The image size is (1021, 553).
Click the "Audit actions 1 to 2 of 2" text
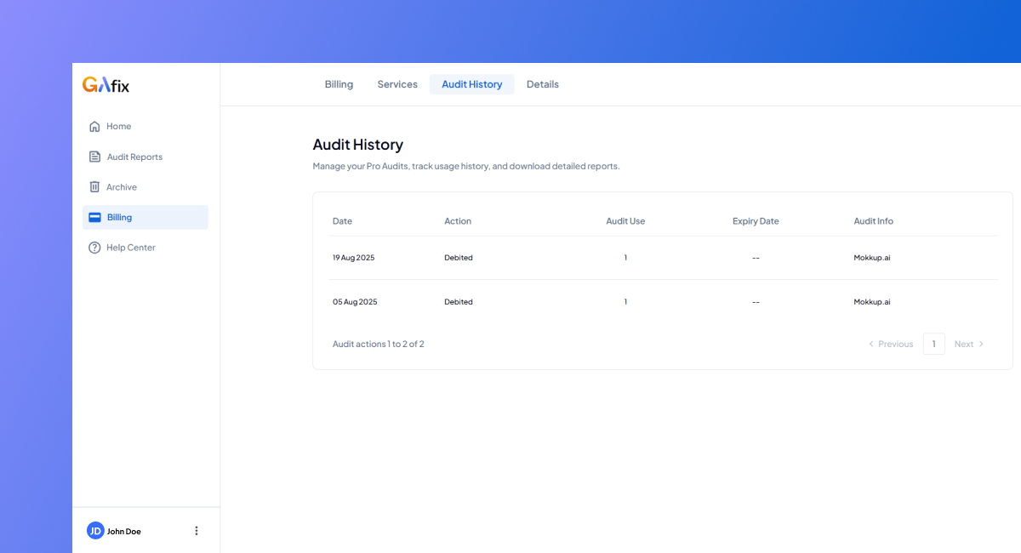pyautogui.click(x=379, y=345)
